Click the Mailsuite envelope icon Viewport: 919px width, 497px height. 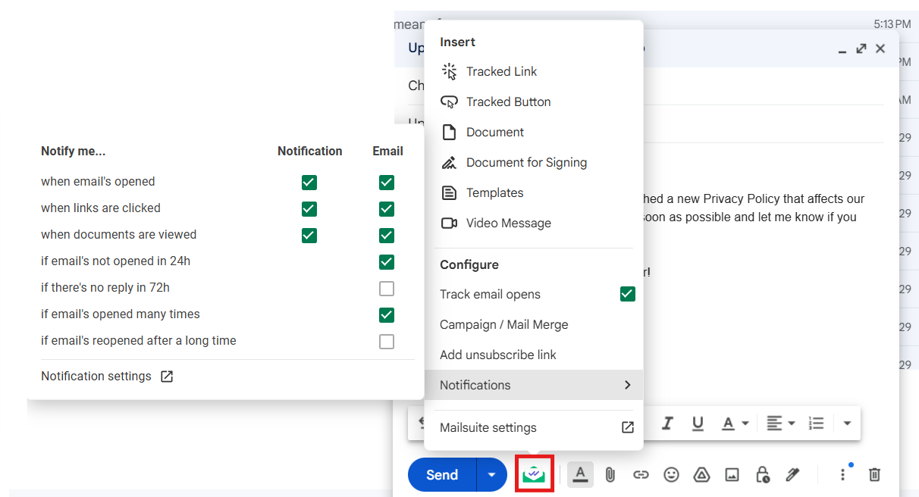(x=534, y=474)
